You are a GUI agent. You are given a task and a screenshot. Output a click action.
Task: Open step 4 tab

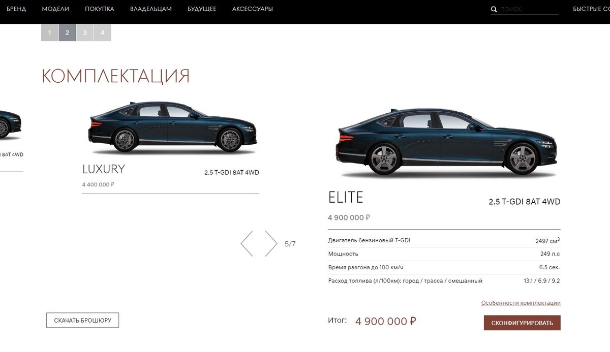pyautogui.click(x=102, y=33)
